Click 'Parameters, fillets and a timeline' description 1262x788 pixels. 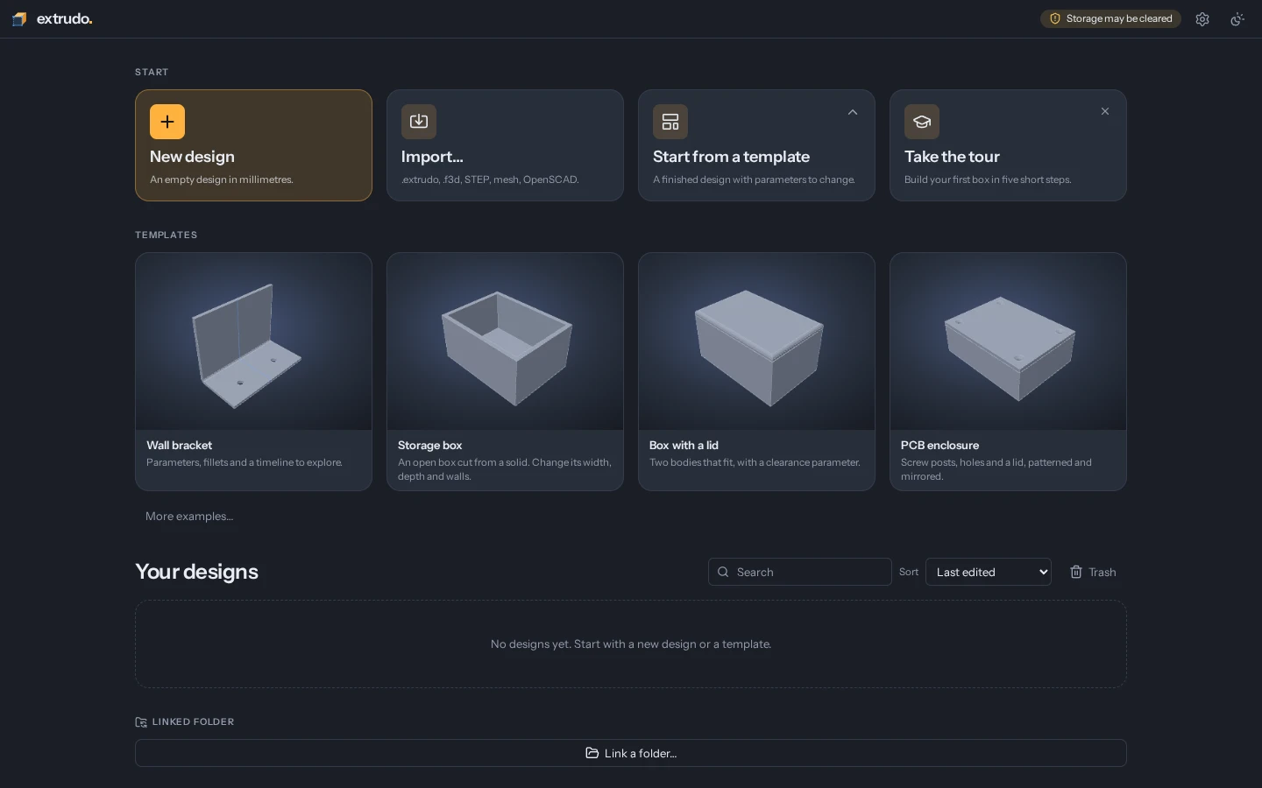(245, 462)
